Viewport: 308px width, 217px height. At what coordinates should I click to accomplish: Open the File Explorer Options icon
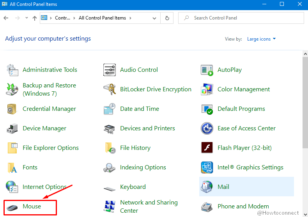[x=12, y=148]
